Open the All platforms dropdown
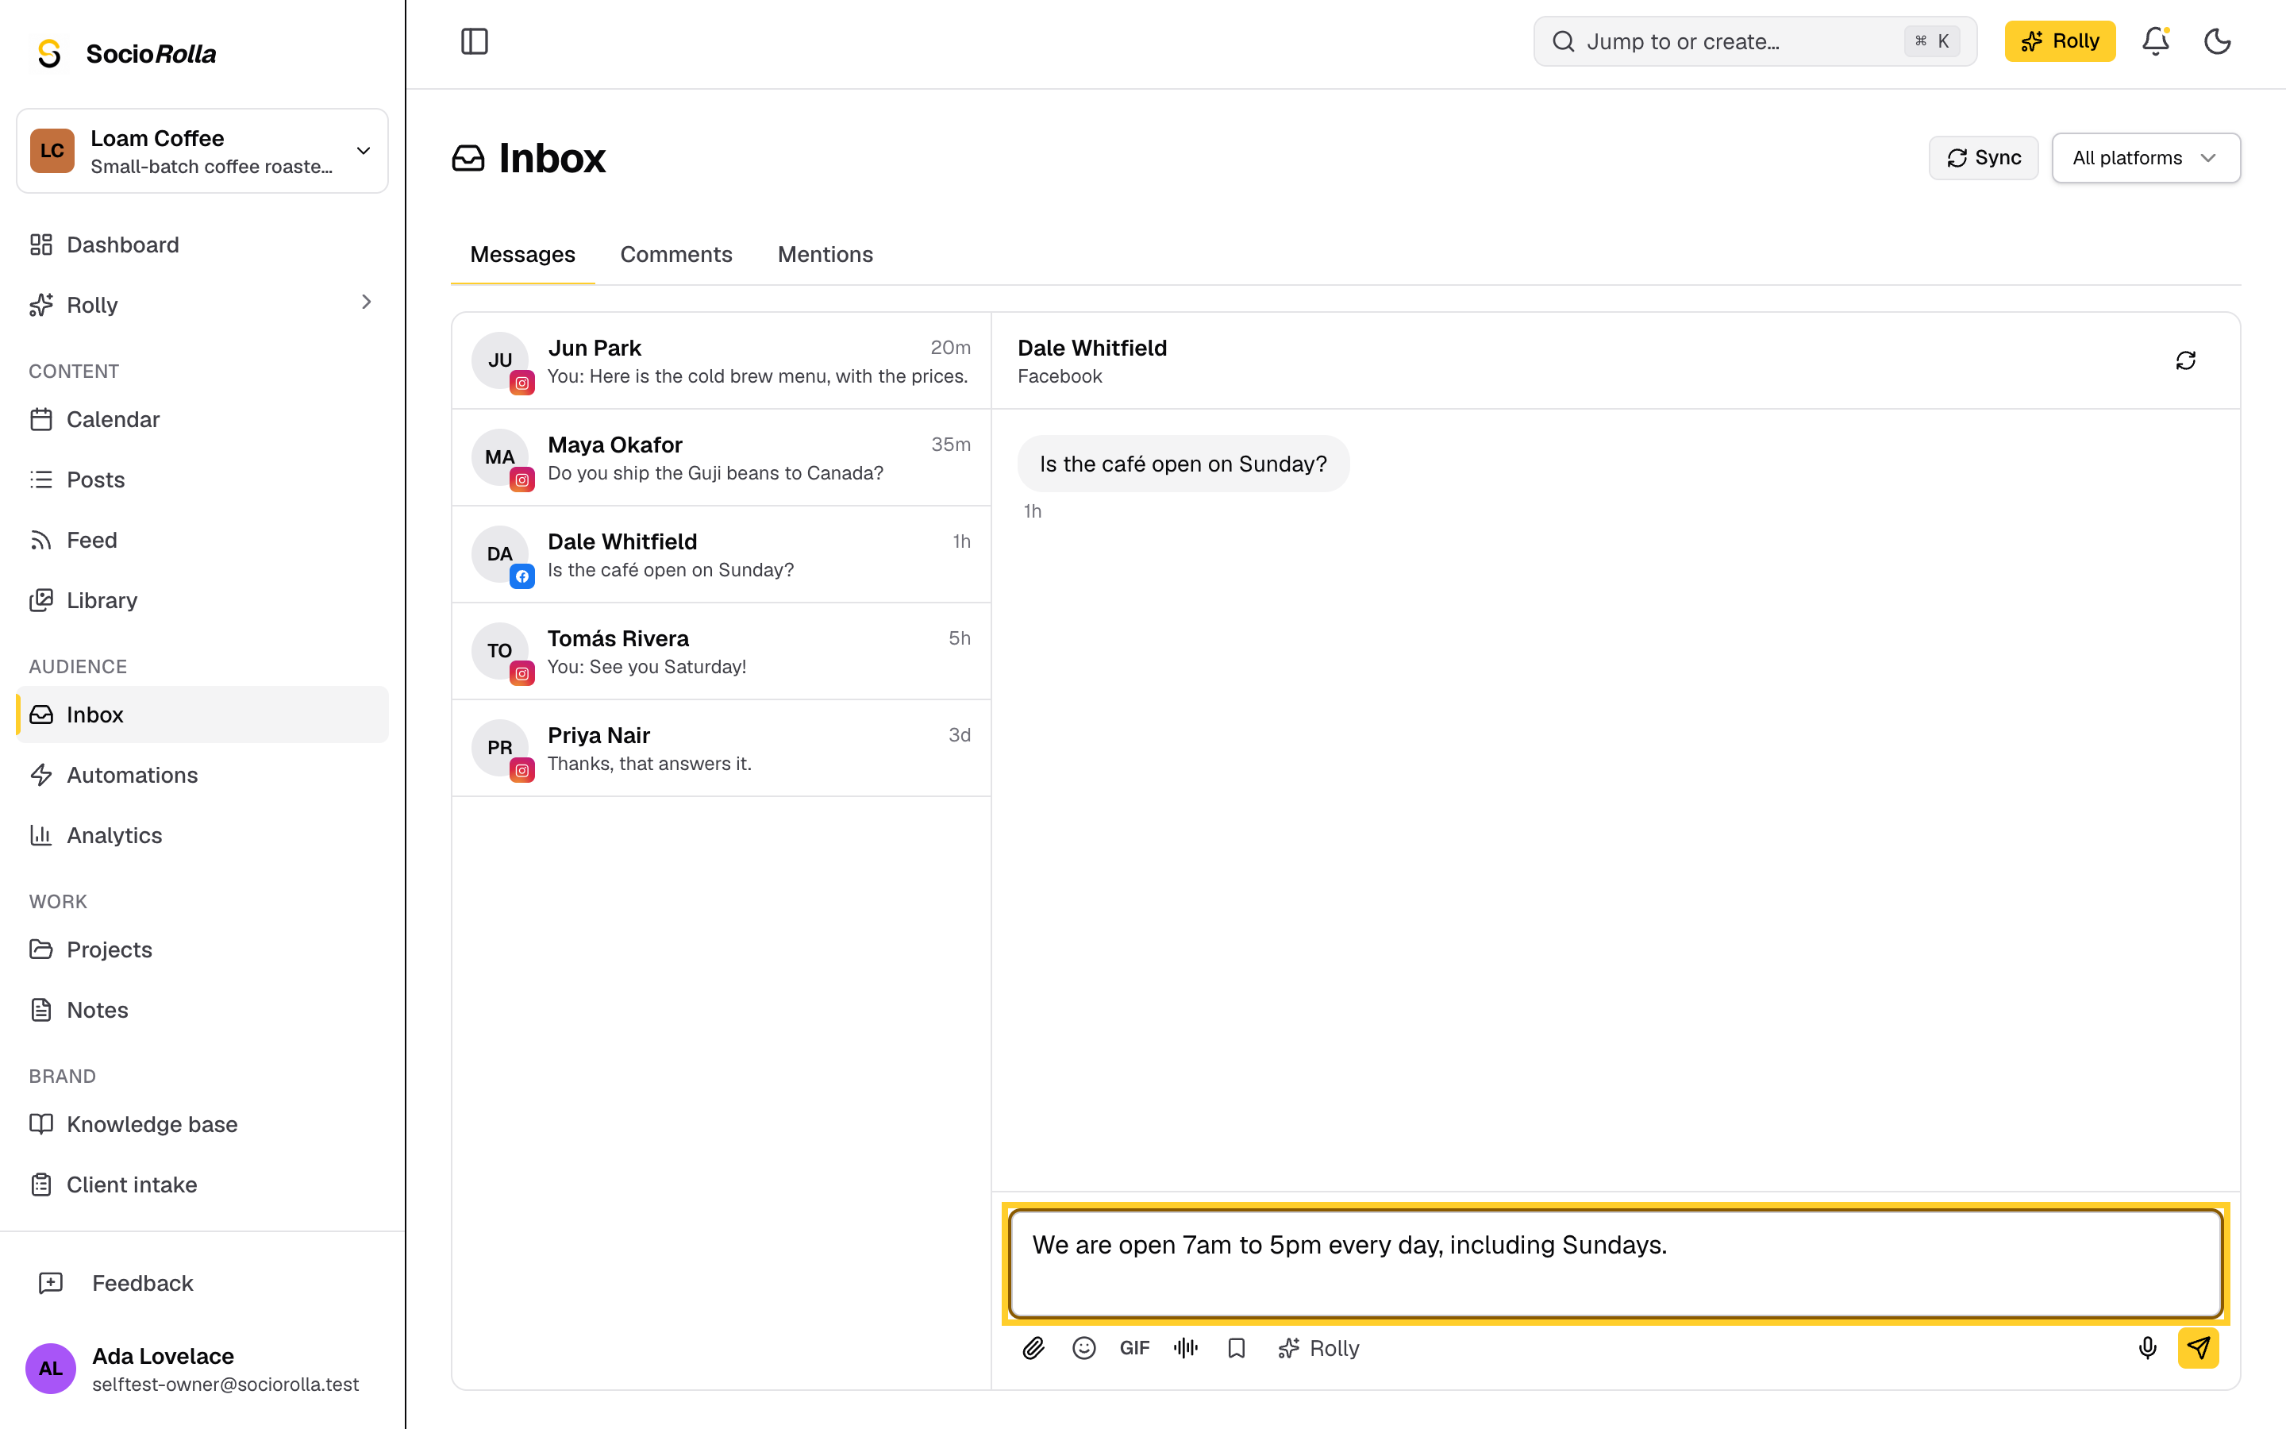The width and height of the screenshot is (2286, 1429). (x=2146, y=158)
